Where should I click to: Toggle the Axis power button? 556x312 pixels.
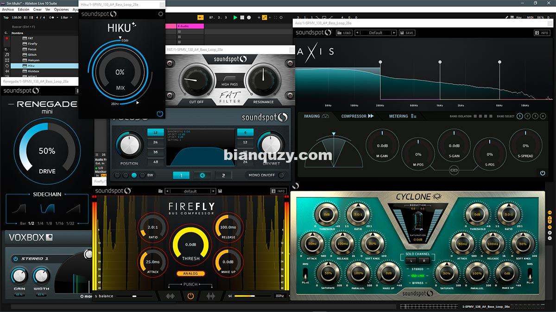[x=543, y=173]
